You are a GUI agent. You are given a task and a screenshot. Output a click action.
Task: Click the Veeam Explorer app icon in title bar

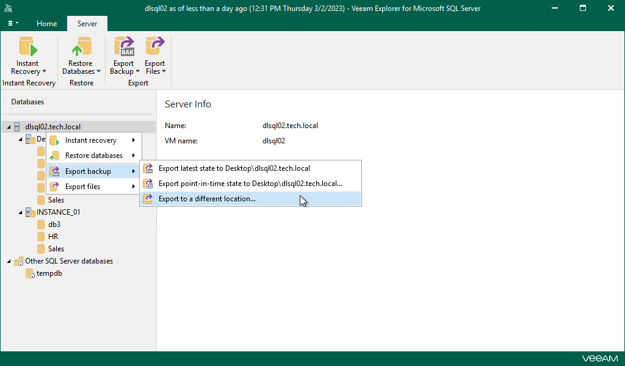coord(7,9)
